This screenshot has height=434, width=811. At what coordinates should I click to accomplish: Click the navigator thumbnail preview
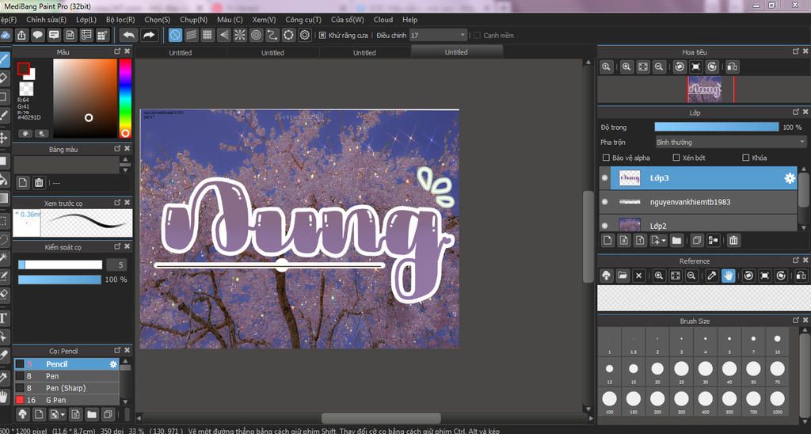point(705,89)
